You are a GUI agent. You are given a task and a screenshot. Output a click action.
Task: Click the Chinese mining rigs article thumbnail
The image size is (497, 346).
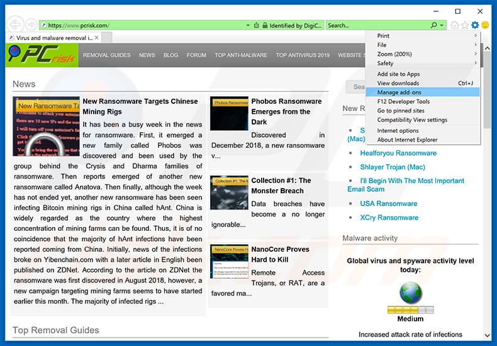pyautogui.click(x=47, y=126)
